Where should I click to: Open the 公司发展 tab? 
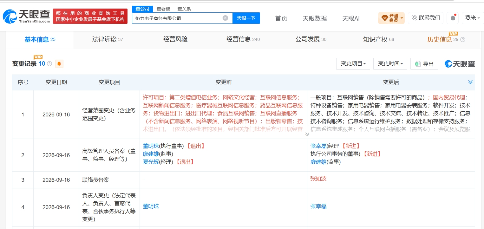[x=311, y=39]
